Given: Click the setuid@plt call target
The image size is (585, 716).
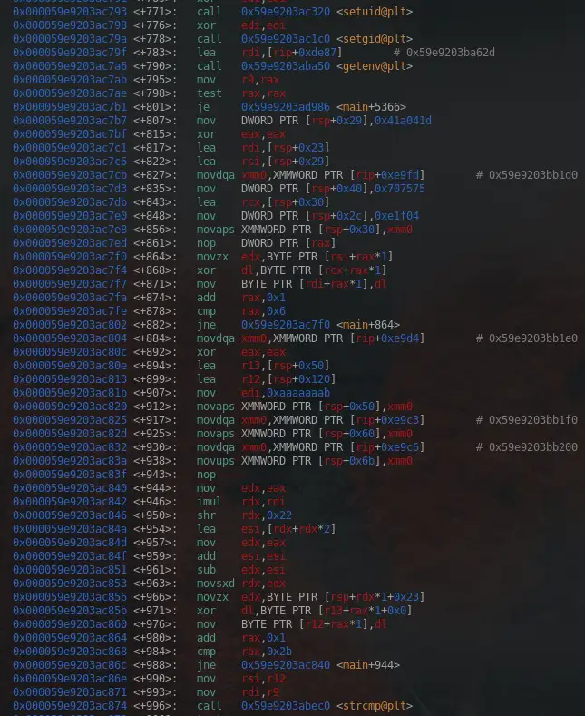Looking at the screenshot, I should [372, 12].
